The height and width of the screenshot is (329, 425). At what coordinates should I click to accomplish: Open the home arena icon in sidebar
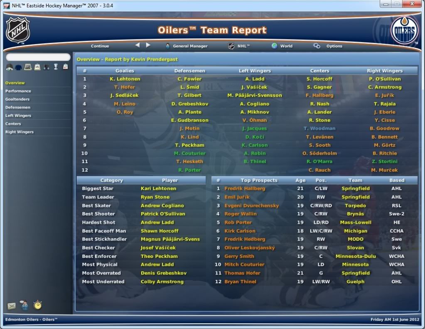[10, 67]
